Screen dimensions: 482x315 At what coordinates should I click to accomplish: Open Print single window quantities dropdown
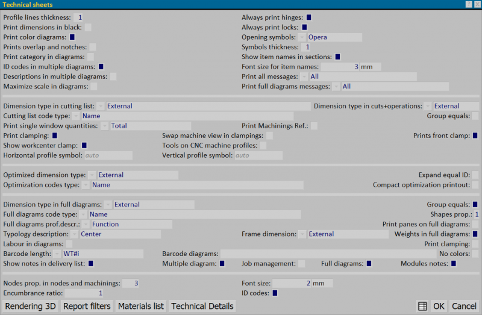pos(104,126)
